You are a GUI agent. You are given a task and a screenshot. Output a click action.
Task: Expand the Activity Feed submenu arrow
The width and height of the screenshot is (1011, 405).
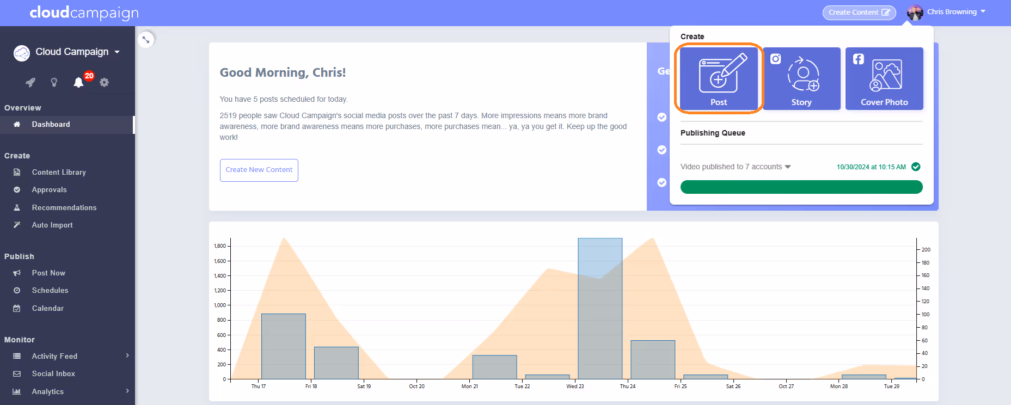[x=127, y=355]
